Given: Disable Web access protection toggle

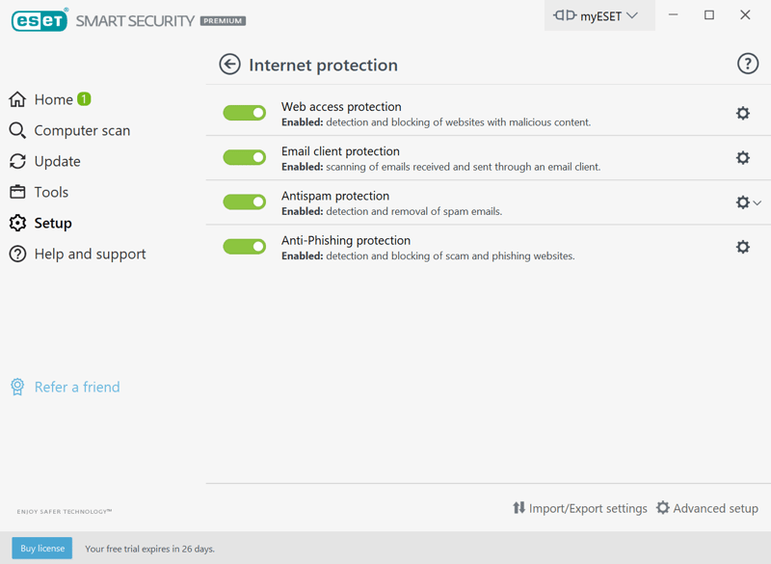Looking at the screenshot, I should click(245, 113).
